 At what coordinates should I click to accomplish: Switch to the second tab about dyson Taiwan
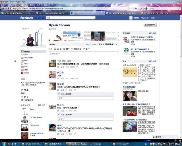[x=52, y=13]
